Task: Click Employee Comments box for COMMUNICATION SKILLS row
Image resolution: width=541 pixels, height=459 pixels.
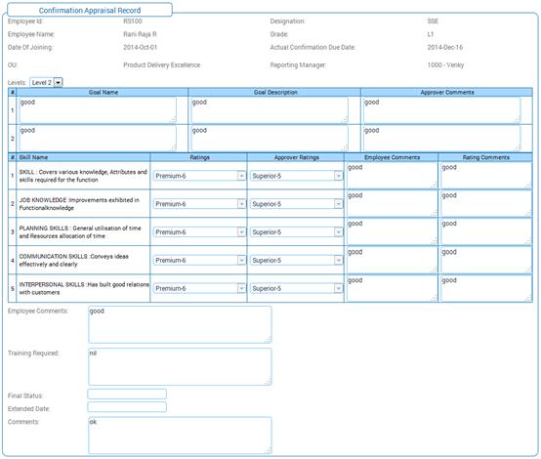Action: coord(392,261)
